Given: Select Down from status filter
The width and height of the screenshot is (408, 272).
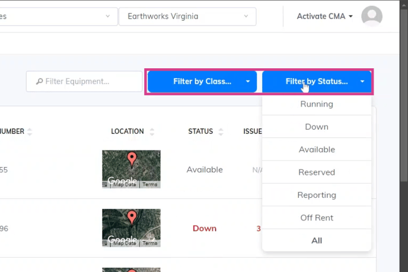Looking at the screenshot, I should click(x=317, y=127).
